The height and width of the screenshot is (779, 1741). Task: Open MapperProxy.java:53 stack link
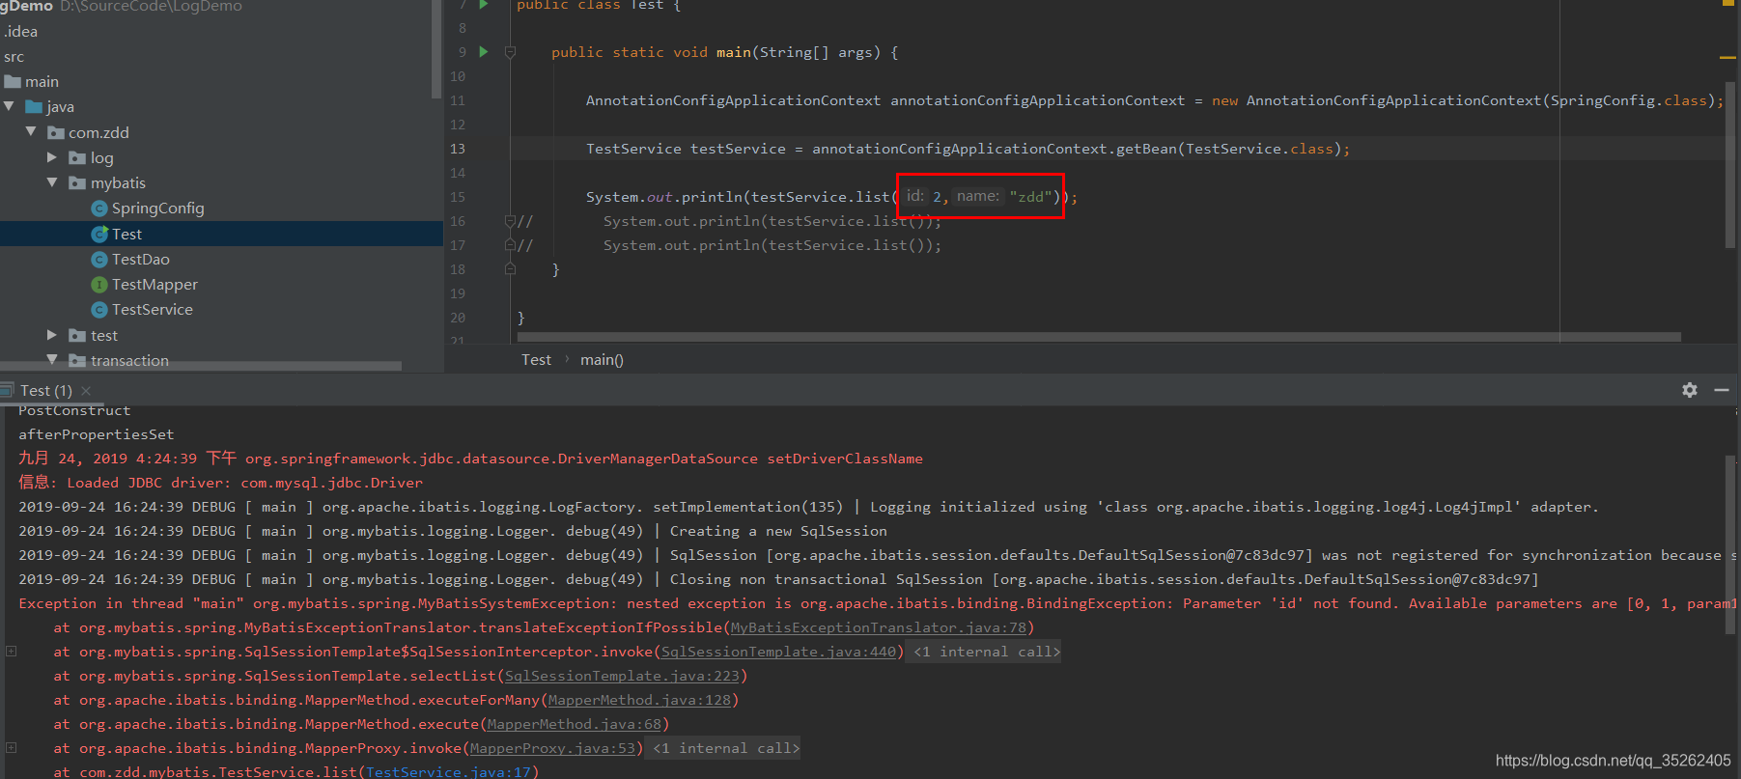pos(552,748)
